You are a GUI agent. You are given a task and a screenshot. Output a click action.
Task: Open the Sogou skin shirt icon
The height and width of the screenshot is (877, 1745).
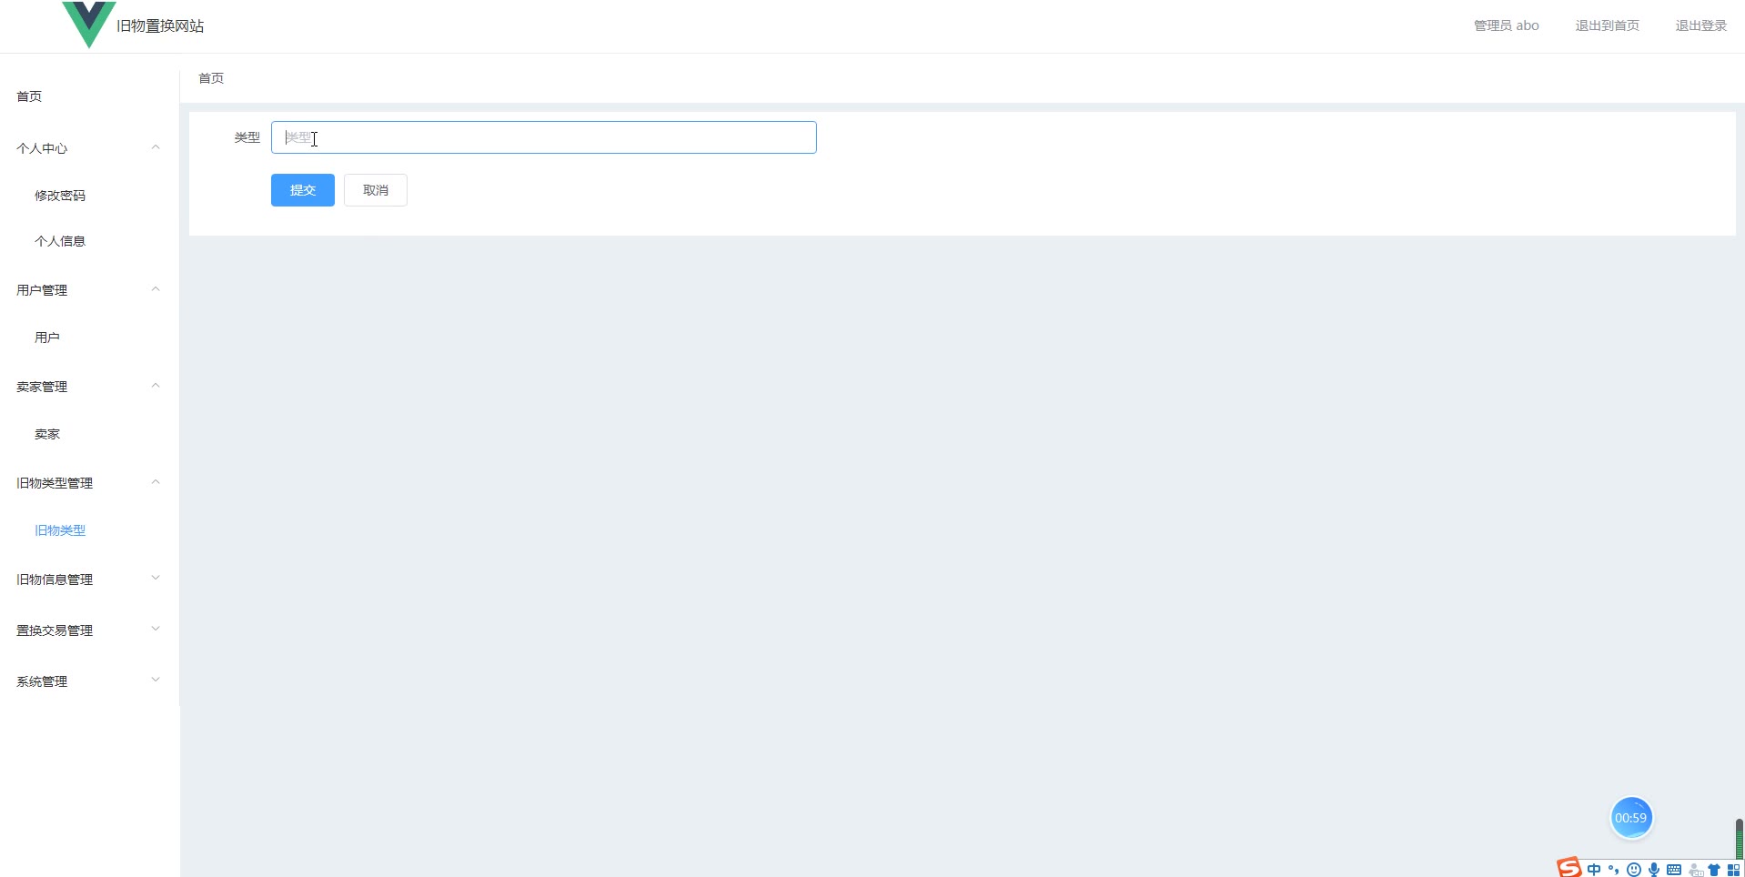[x=1714, y=870]
